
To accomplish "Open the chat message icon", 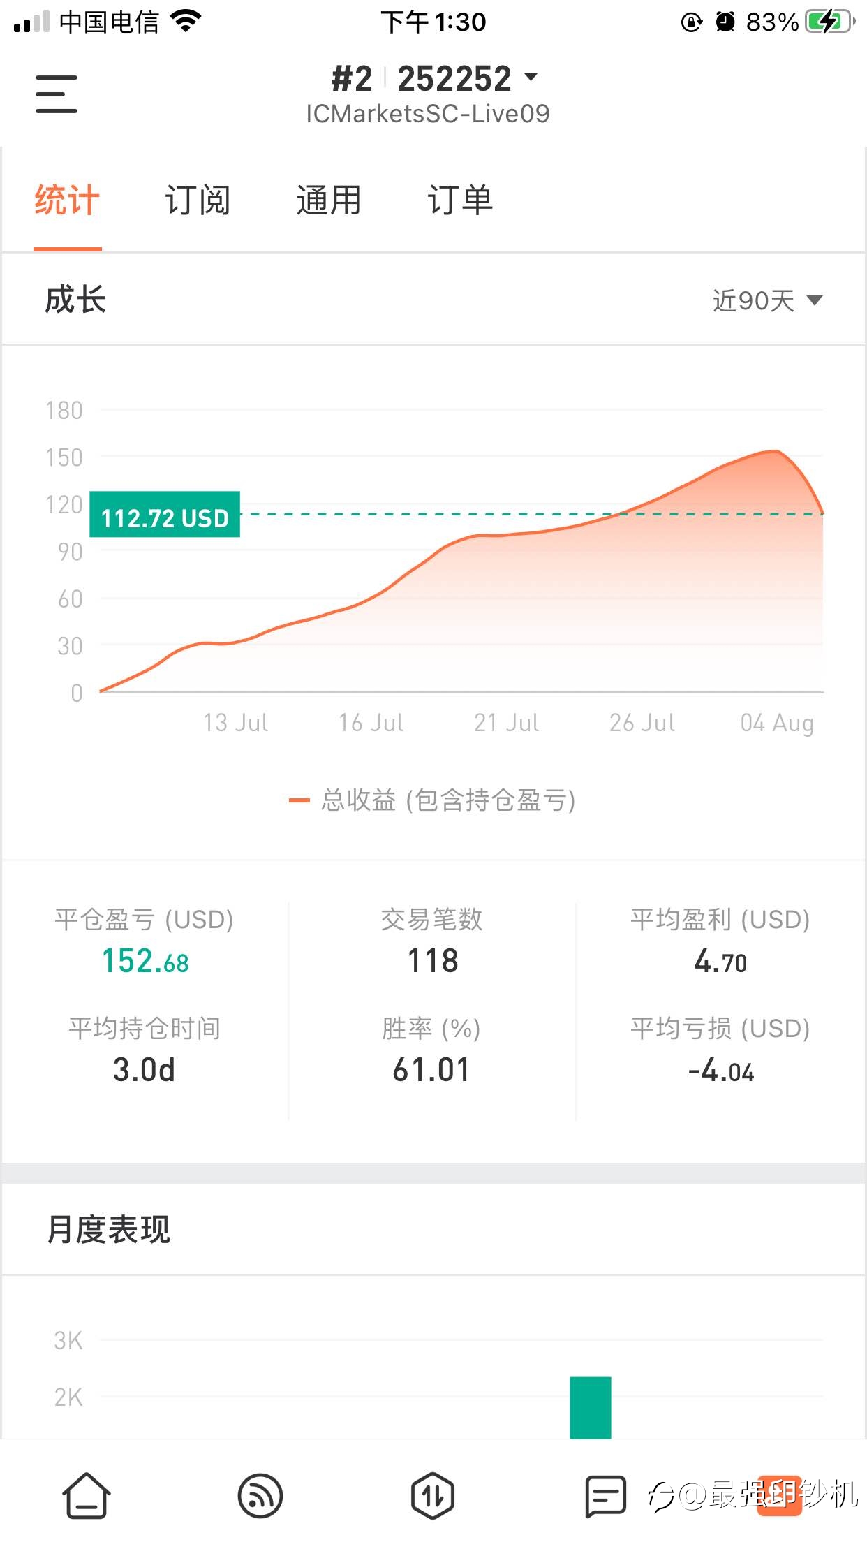I will pyautogui.click(x=605, y=1496).
